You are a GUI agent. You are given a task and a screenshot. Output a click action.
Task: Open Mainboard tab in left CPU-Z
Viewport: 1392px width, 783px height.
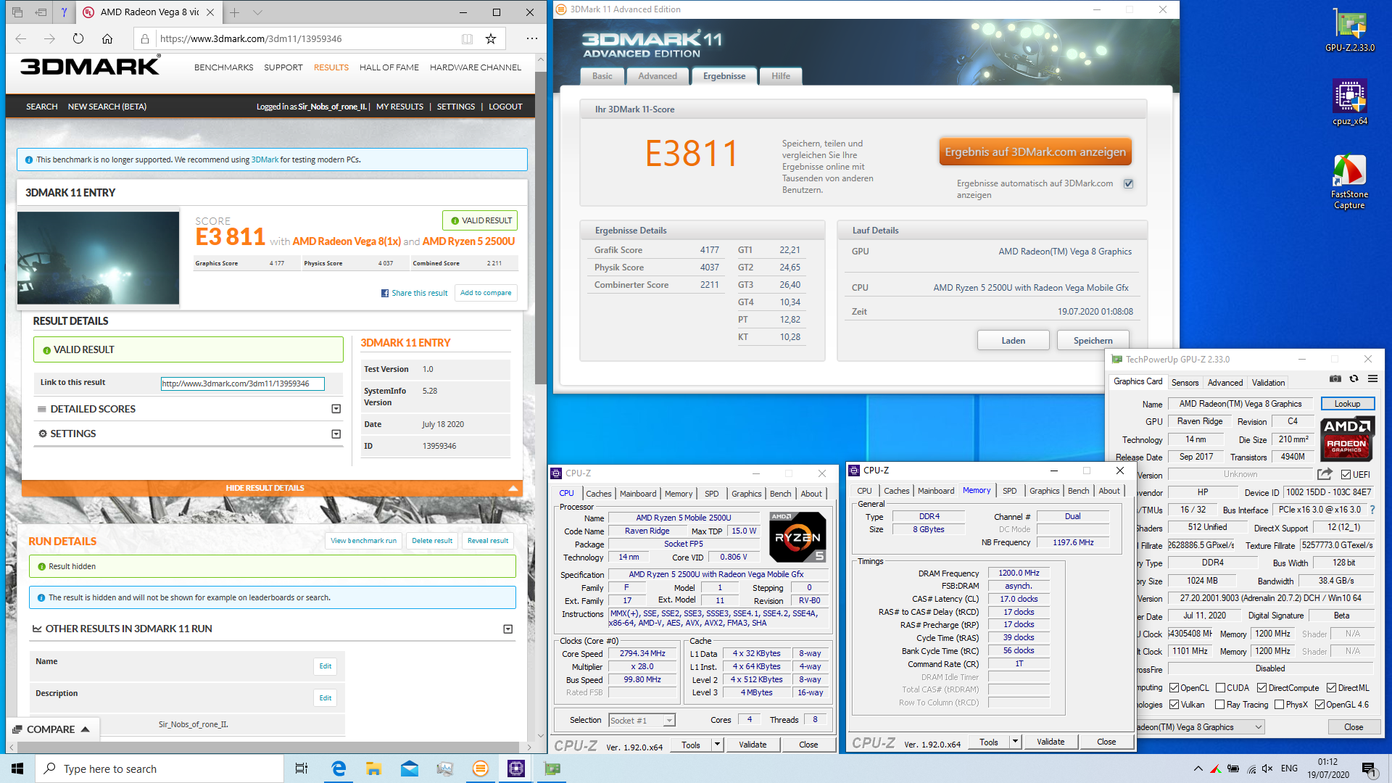click(637, 494)
